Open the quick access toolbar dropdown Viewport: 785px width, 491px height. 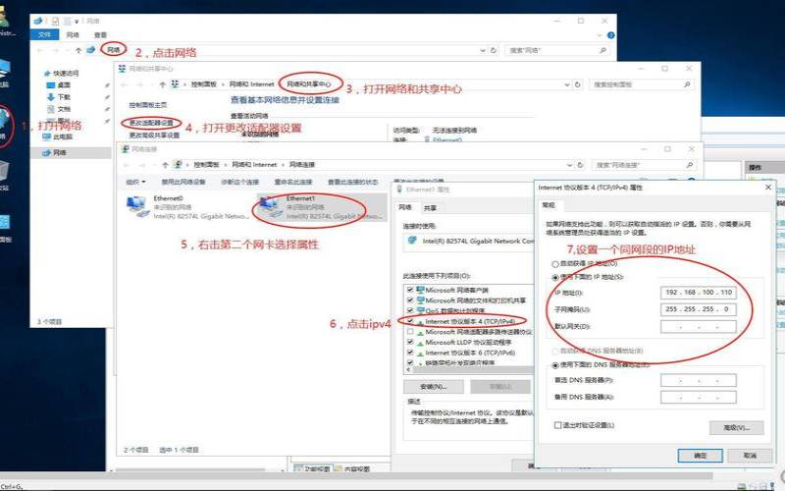pos(77,21)
